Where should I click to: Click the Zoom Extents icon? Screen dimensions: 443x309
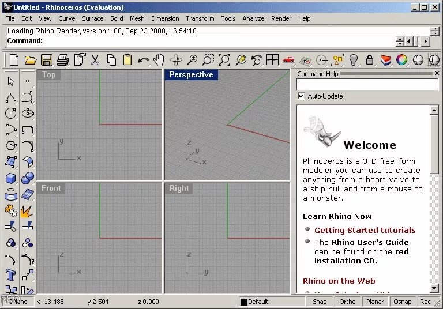click(x=224, y=60)
